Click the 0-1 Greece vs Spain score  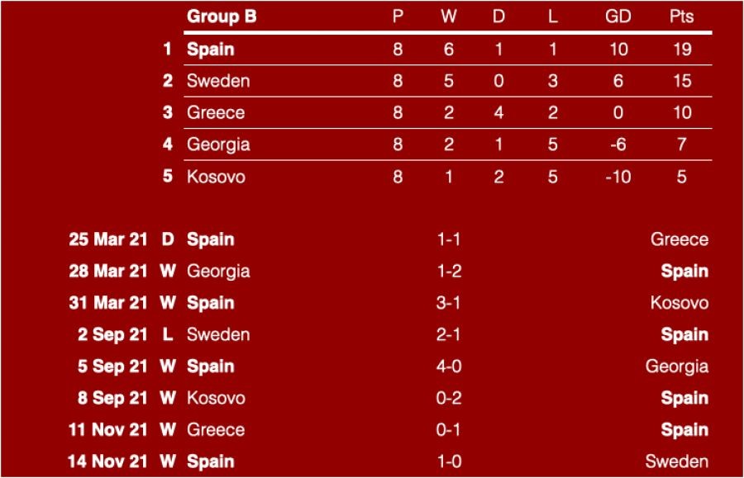click(448, 430)
